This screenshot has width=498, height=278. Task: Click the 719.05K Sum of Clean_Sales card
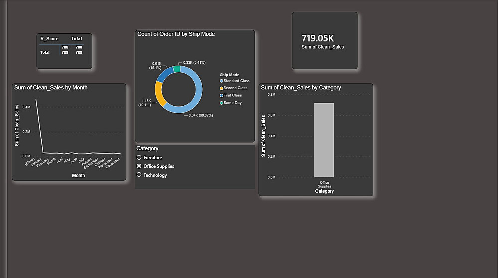[x=325, y=41]
